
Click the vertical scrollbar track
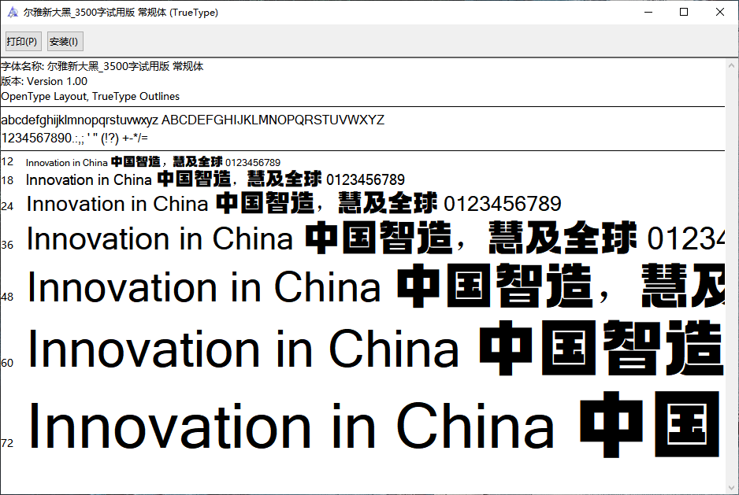click(x=731, y=276)
